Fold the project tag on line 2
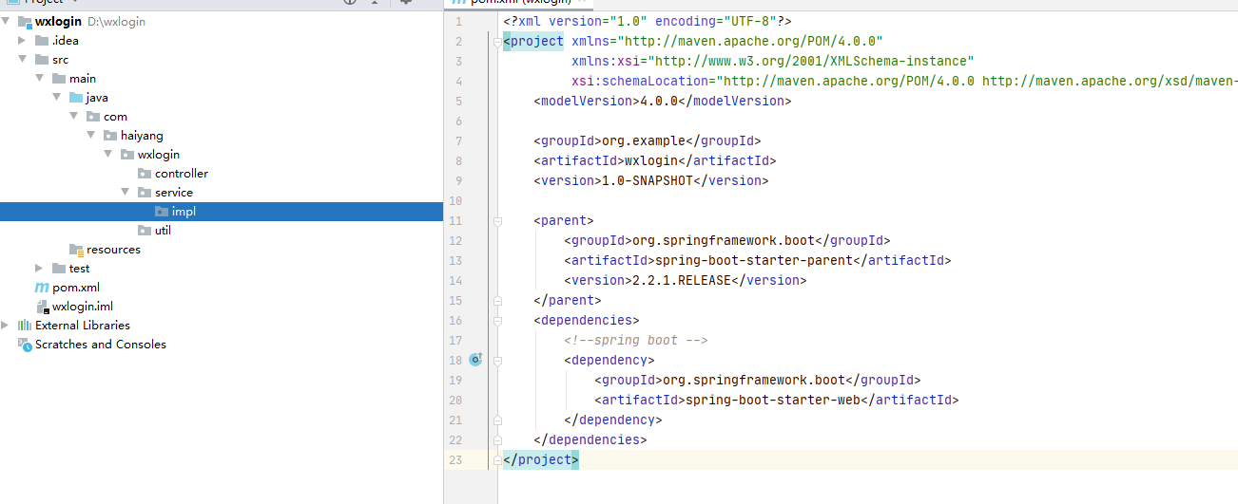1238x504 pixels. click(497, 41)
